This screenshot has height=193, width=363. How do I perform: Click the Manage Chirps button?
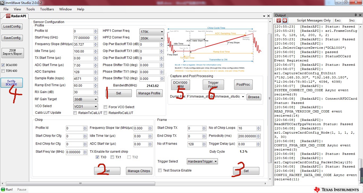pos(139,171)
